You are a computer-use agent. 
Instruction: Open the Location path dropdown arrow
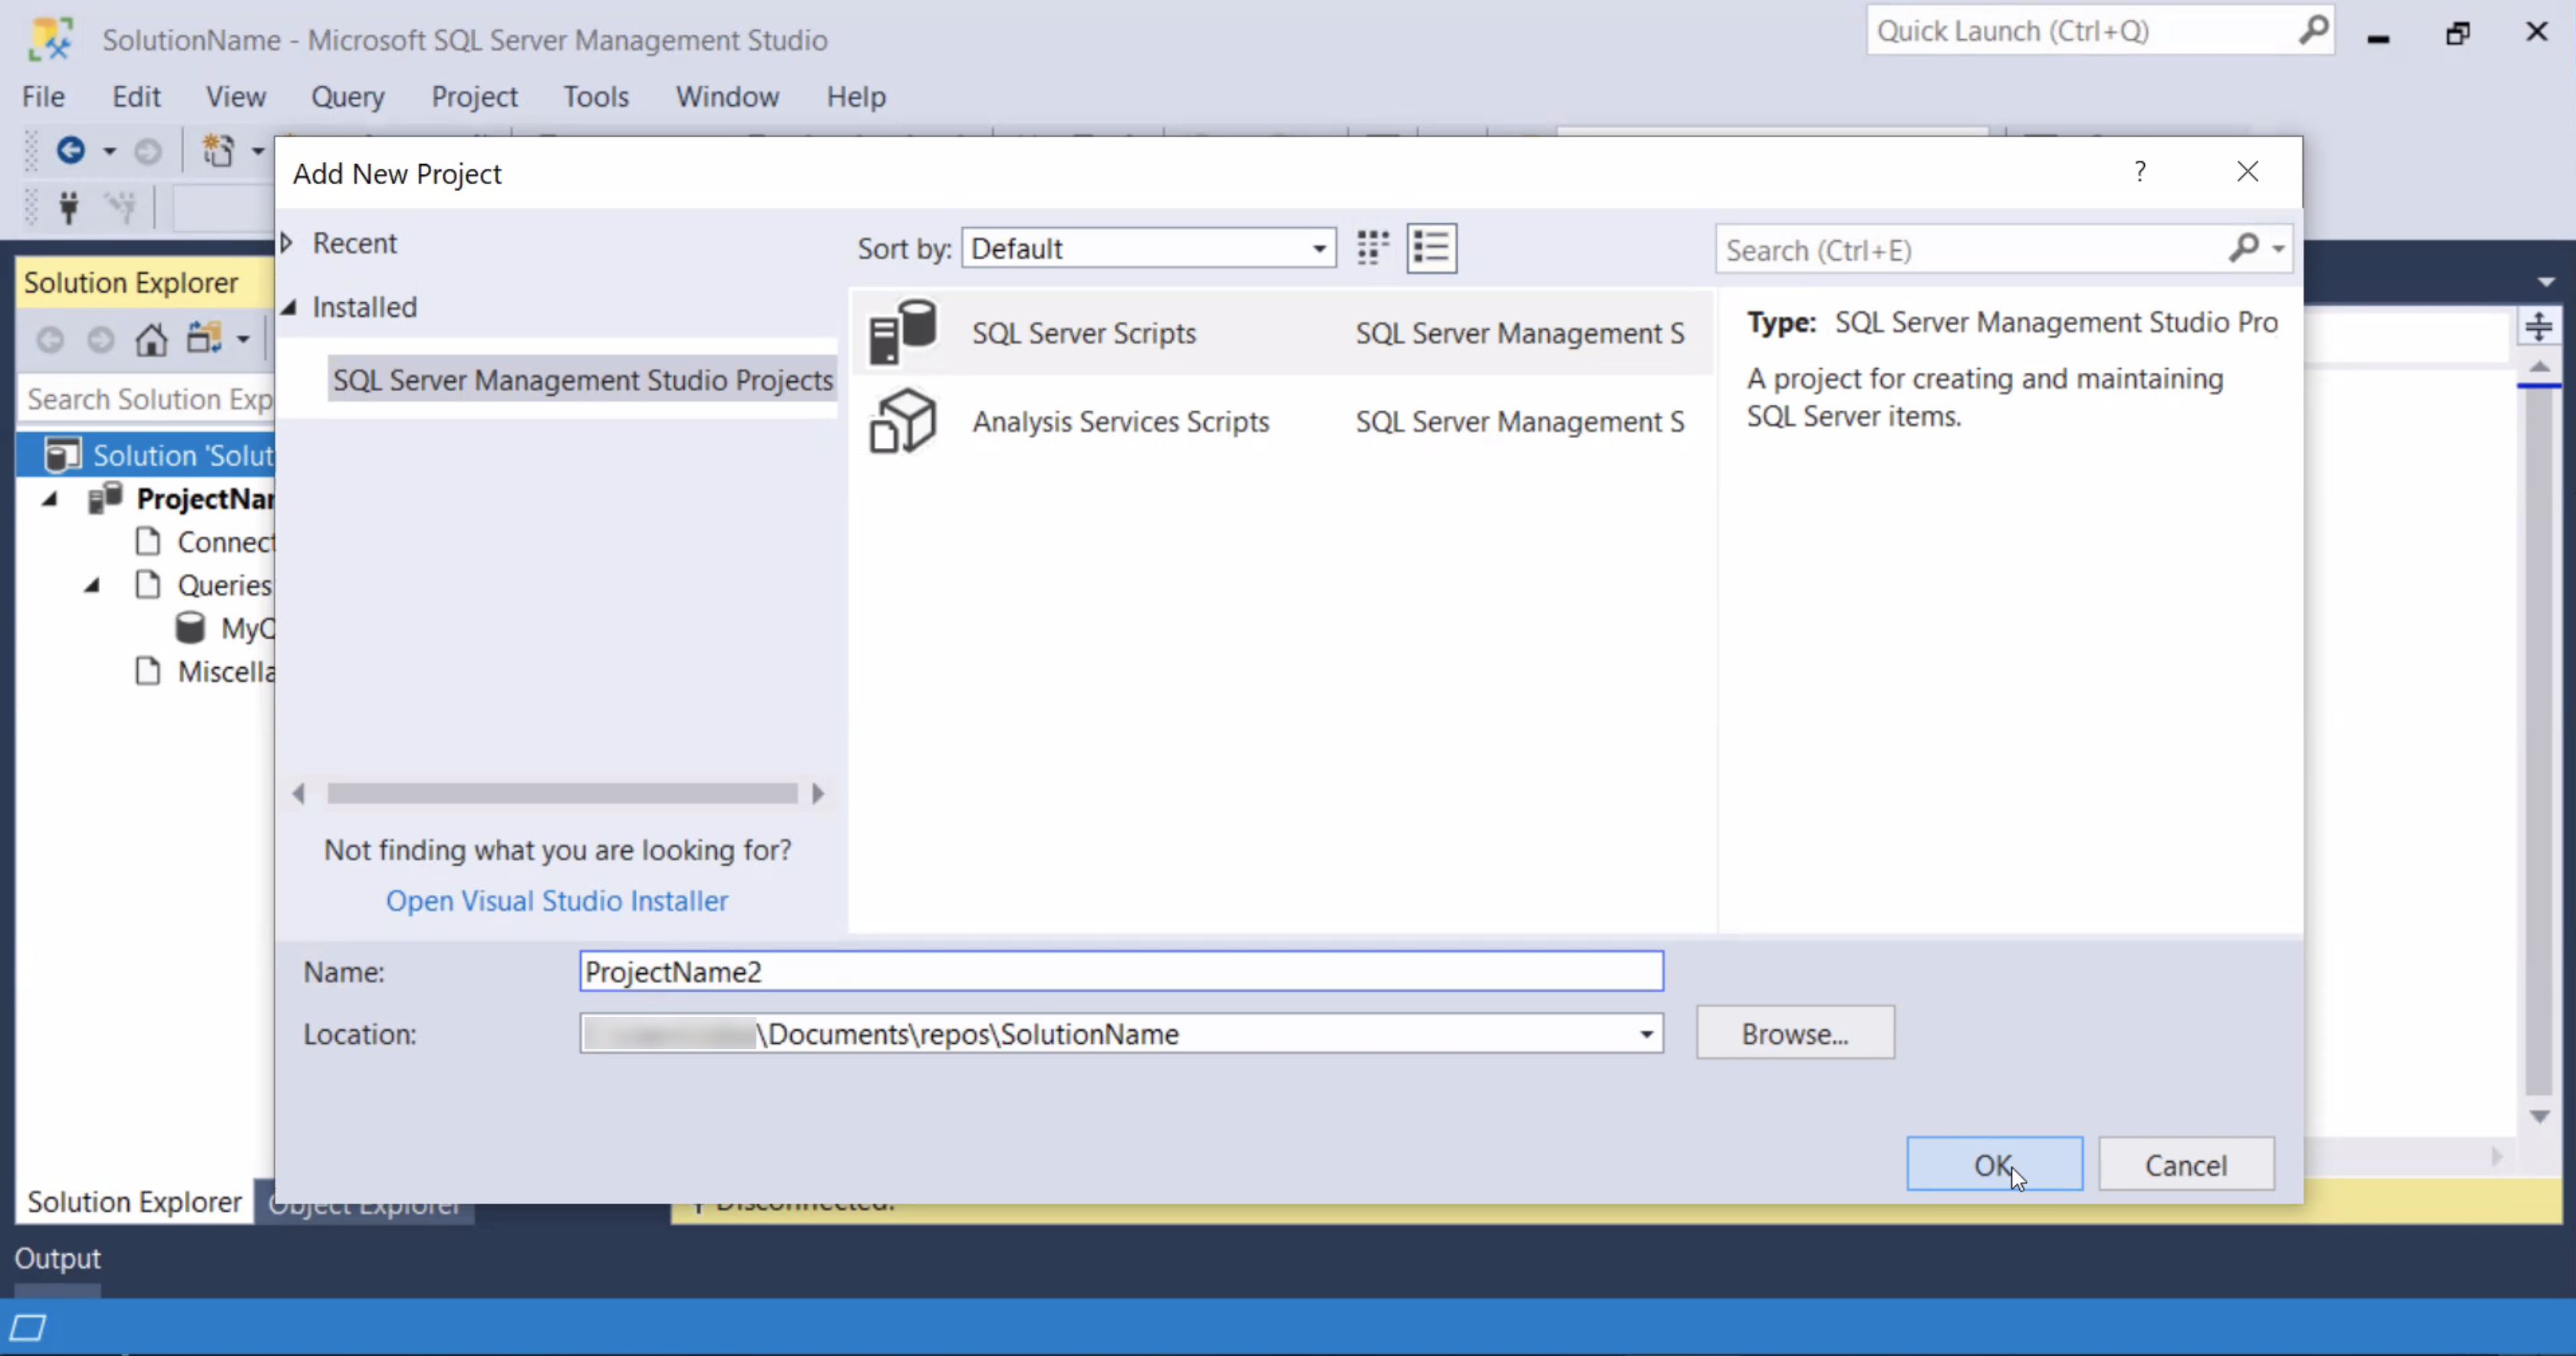1646,1034
